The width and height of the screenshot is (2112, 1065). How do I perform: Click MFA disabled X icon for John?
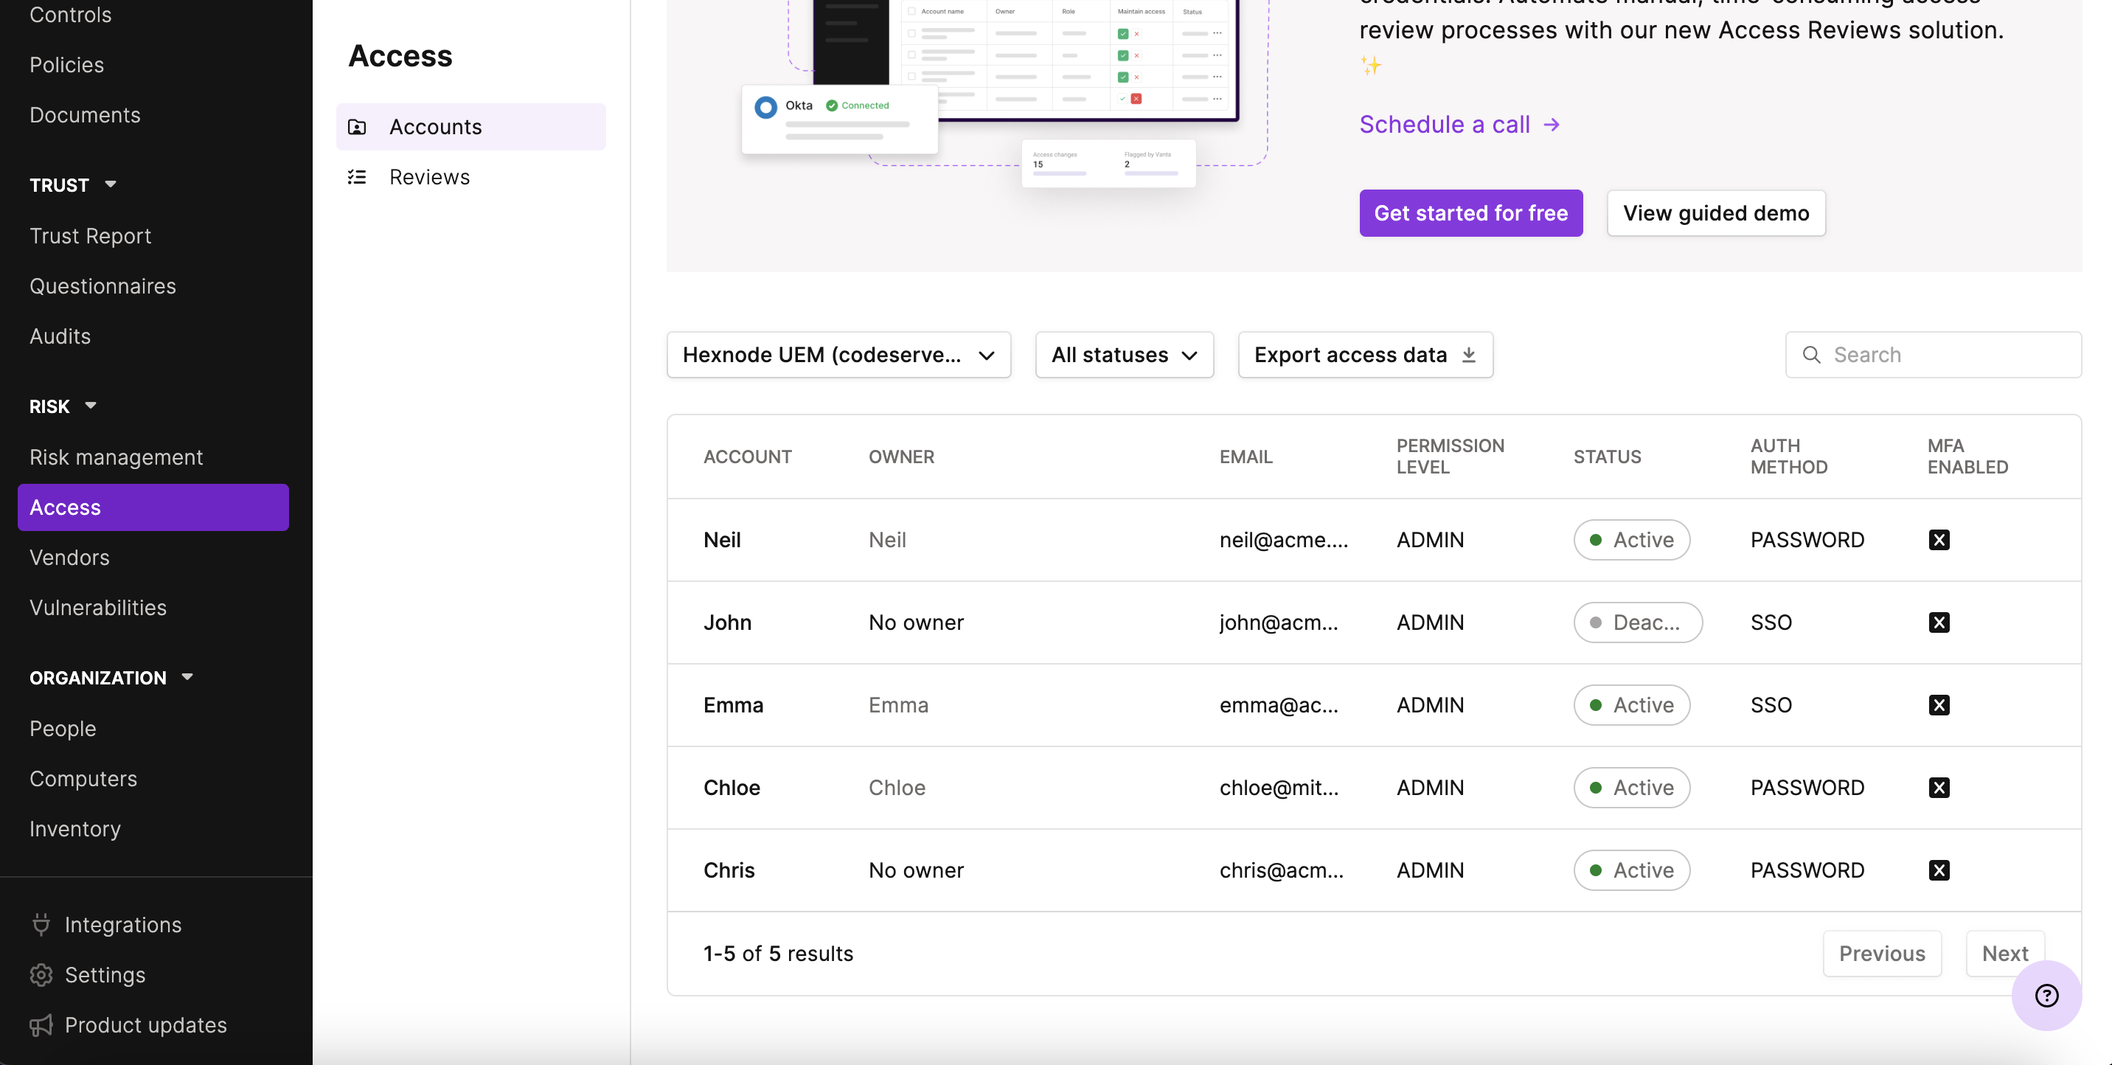(x=1939, y=622)
